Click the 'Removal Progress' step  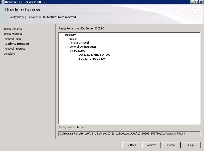point(14,49)
